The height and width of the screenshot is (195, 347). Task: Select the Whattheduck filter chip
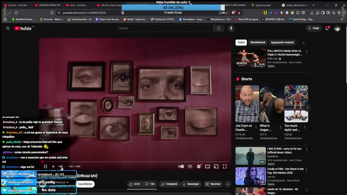tap(258, 43)
